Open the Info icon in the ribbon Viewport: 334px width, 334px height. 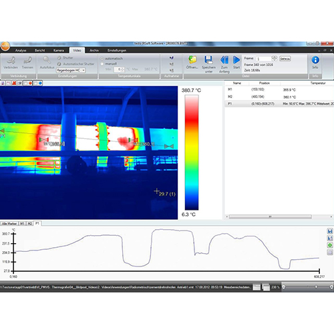(x=315, y=59)
